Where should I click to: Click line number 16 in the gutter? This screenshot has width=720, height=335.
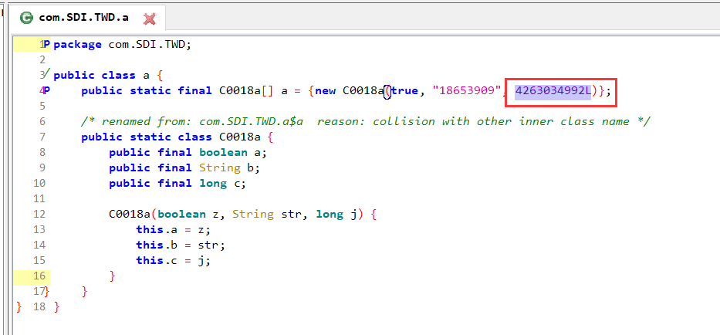(x=39, y=276)
